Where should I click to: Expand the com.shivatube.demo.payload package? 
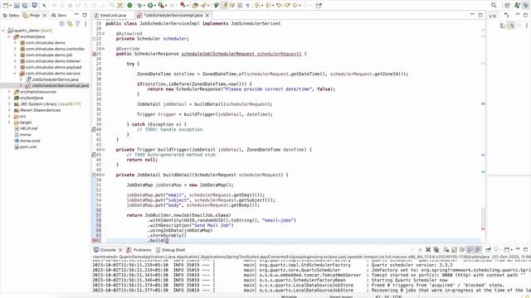(15, 67)
